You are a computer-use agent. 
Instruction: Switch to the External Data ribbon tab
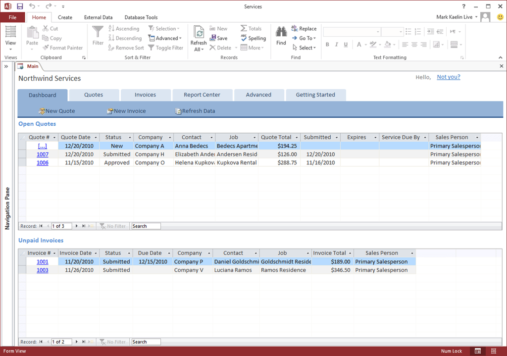point(99,17)
